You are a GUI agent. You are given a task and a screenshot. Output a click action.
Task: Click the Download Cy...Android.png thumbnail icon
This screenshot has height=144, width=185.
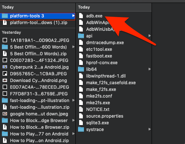point(5,81)
